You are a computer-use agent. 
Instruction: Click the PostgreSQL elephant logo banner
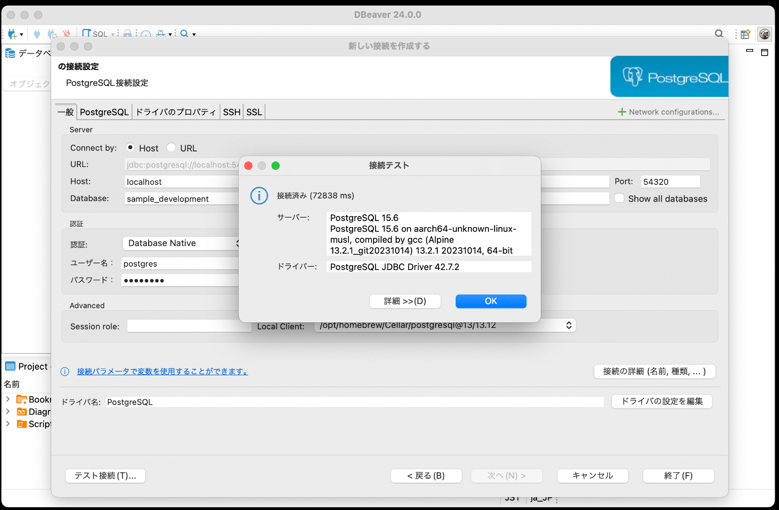point(669,77)
